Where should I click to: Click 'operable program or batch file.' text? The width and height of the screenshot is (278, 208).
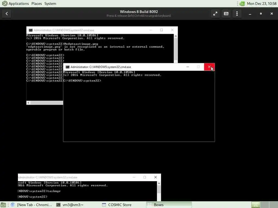click(x=55, y=50)
